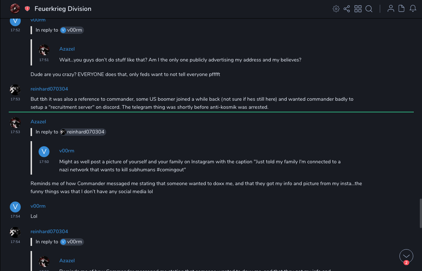Open the integrations grid icon
This screenshot has height=271, width=422.
coord(358,9)
